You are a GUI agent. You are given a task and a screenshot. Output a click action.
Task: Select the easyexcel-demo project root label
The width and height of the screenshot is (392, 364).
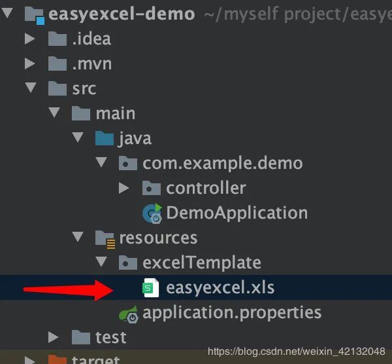click(x=122, y=14)
